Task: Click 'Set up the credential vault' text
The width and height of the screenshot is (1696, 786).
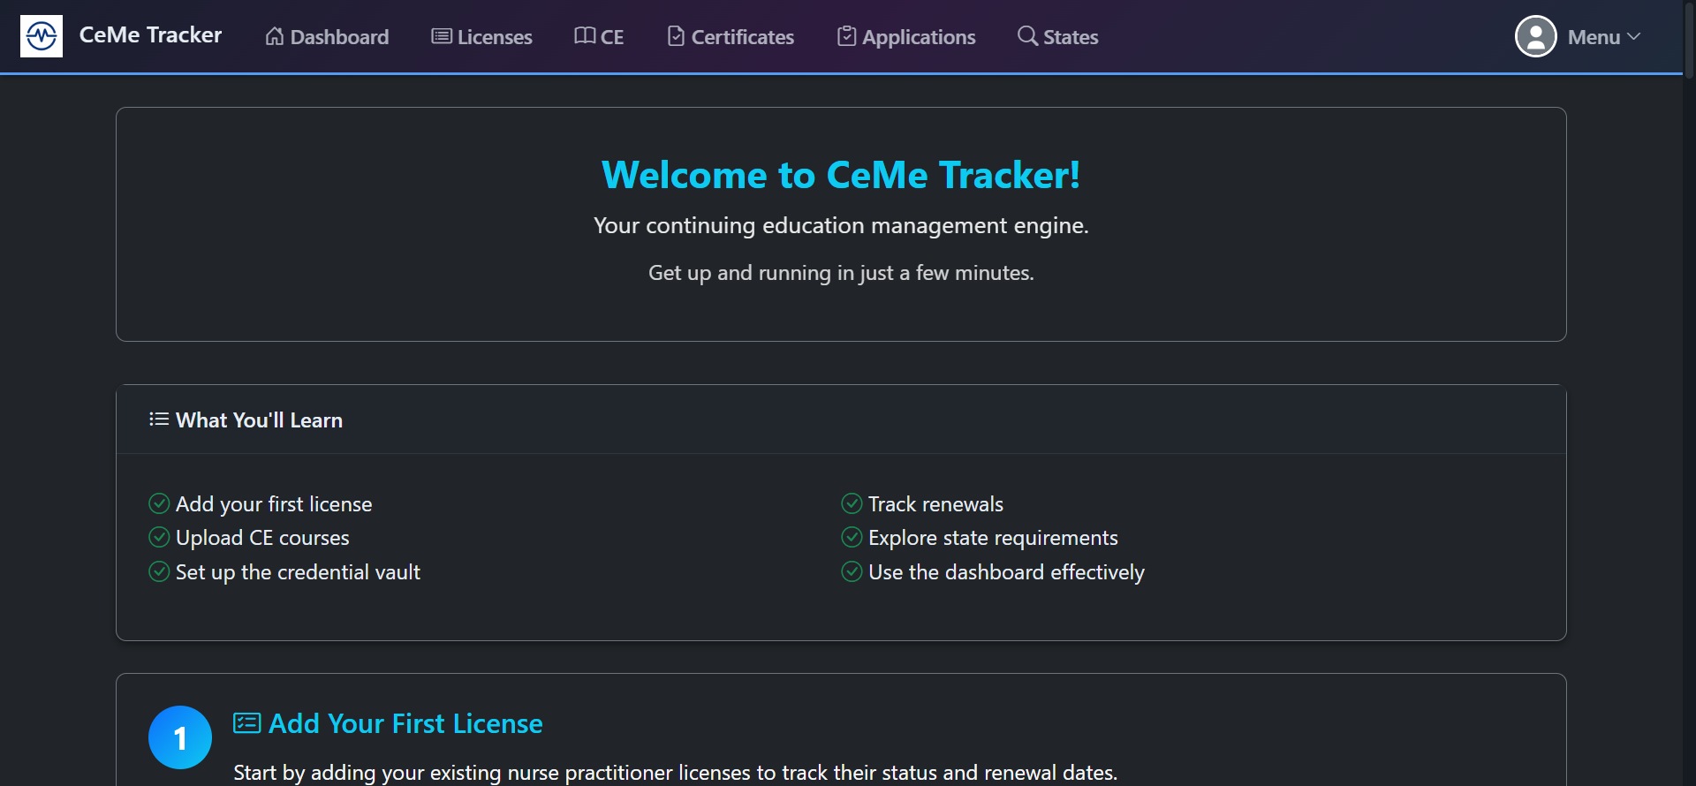Action: (x=298, y=572)
